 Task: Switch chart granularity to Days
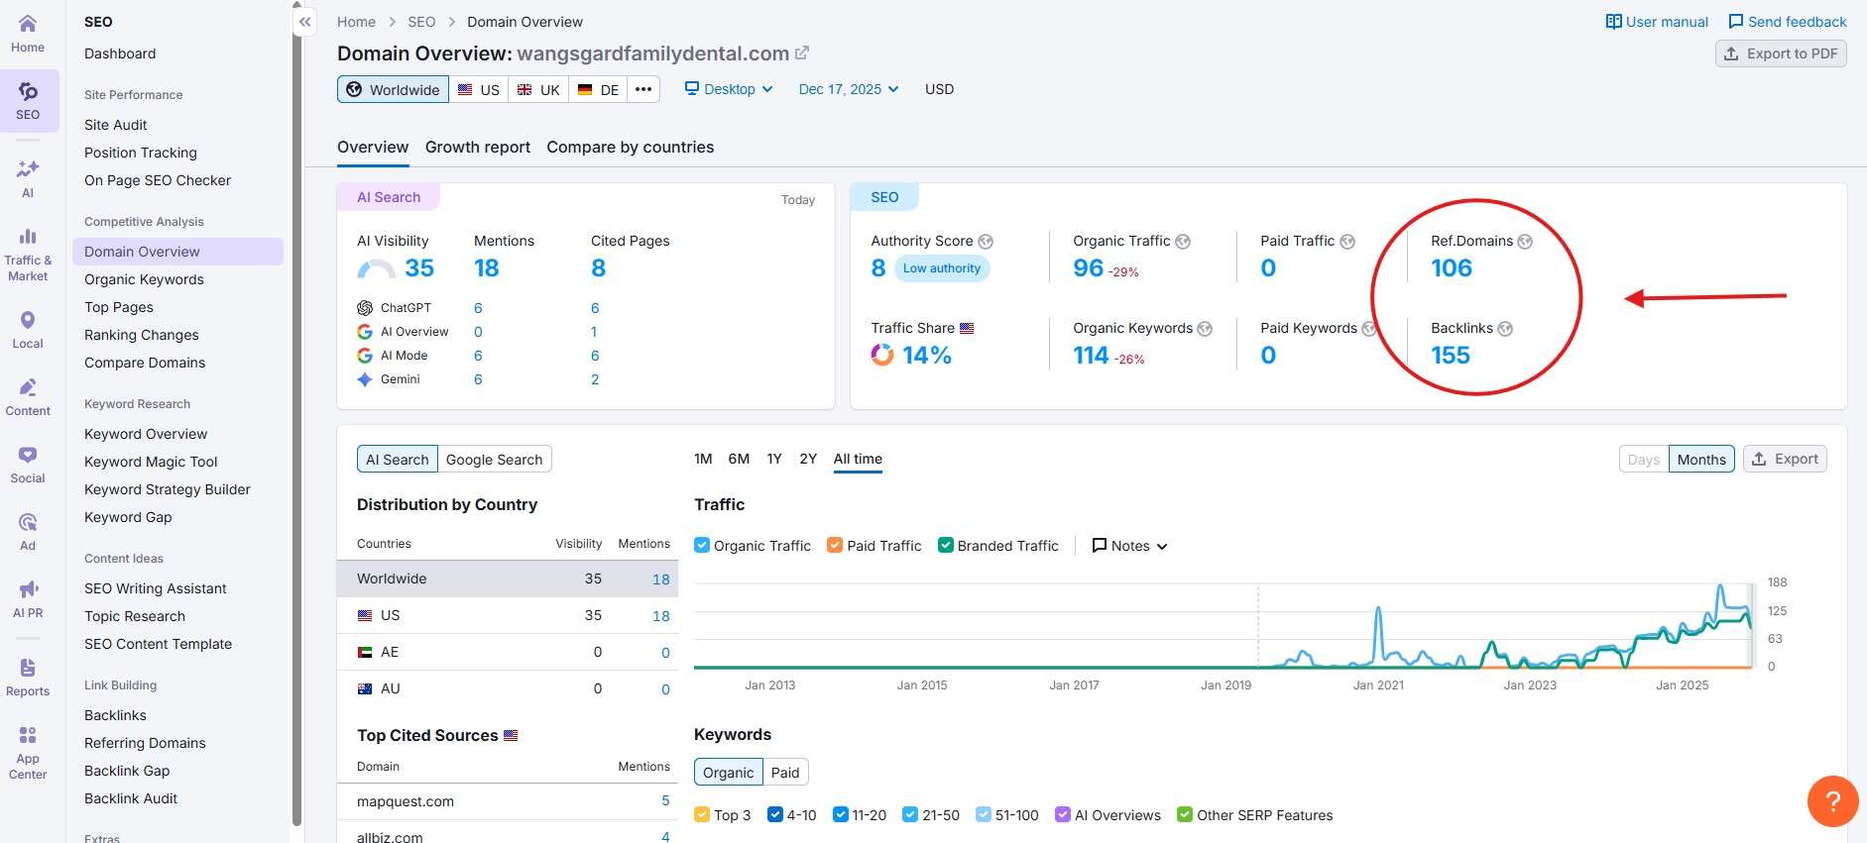[1643, 459]
